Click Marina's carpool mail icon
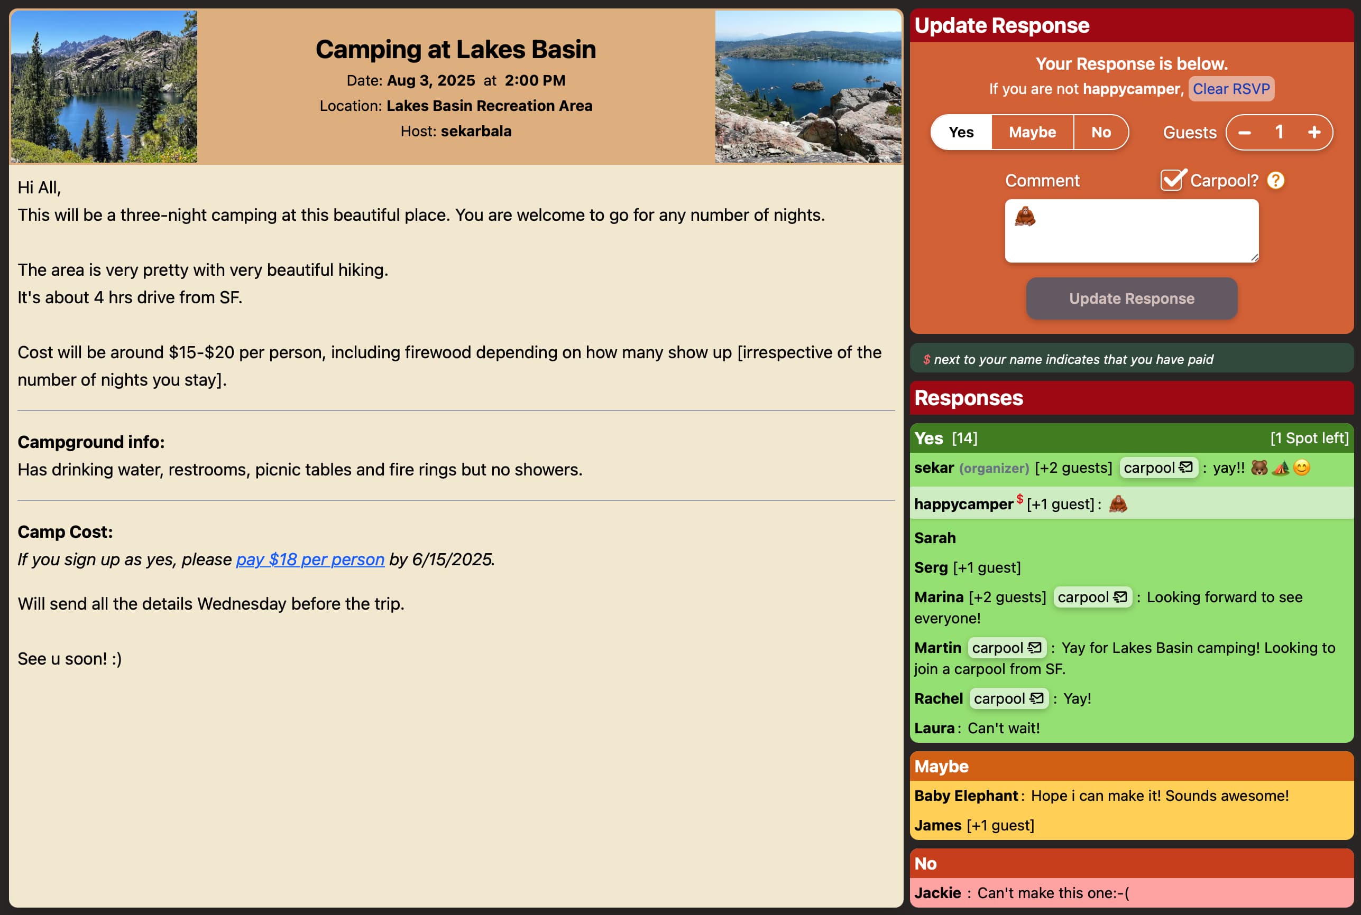This screenshot has height=915, width=1361. [x=1119, y=597]
